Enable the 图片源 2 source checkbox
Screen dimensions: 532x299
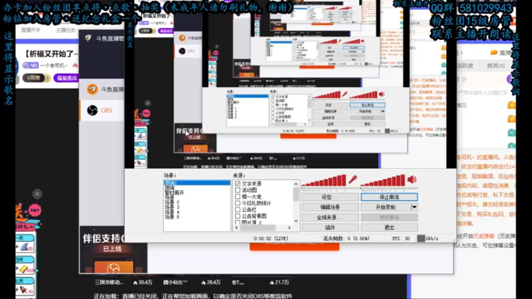[x=237, y=223]
